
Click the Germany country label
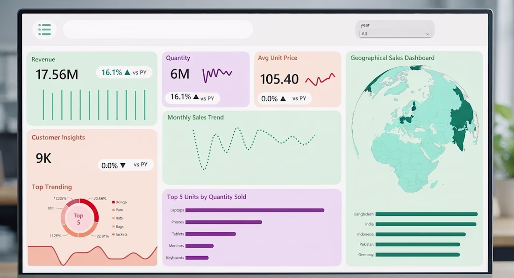pyautogui.click(x=366, y=255)
